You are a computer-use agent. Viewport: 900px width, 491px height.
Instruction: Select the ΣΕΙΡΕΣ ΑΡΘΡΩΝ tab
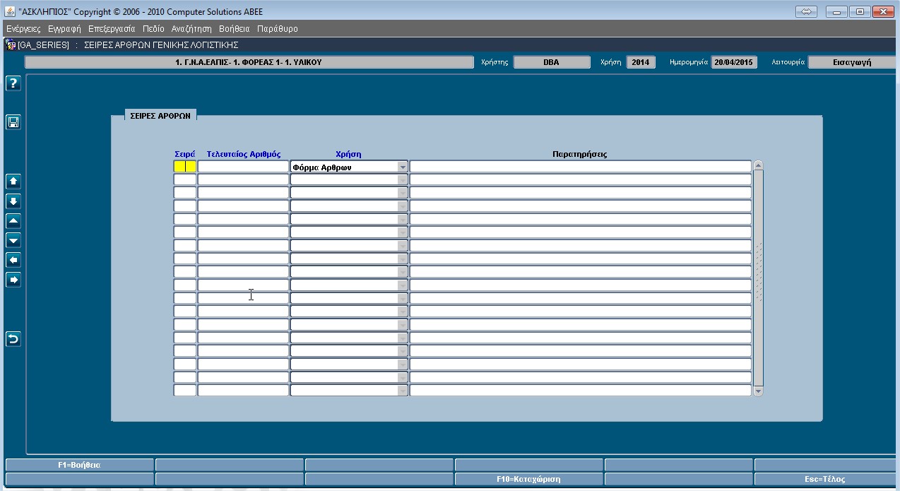tap(160, 116)
